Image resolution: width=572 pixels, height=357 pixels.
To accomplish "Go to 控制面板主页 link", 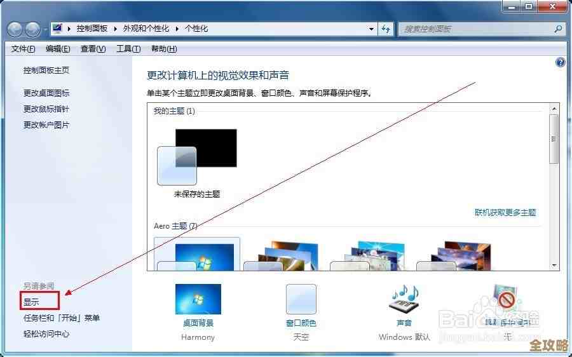I will tap(46, 71).
